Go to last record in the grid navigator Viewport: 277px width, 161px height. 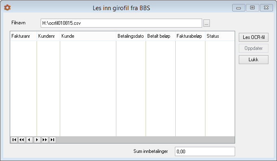tap(52, 140)
